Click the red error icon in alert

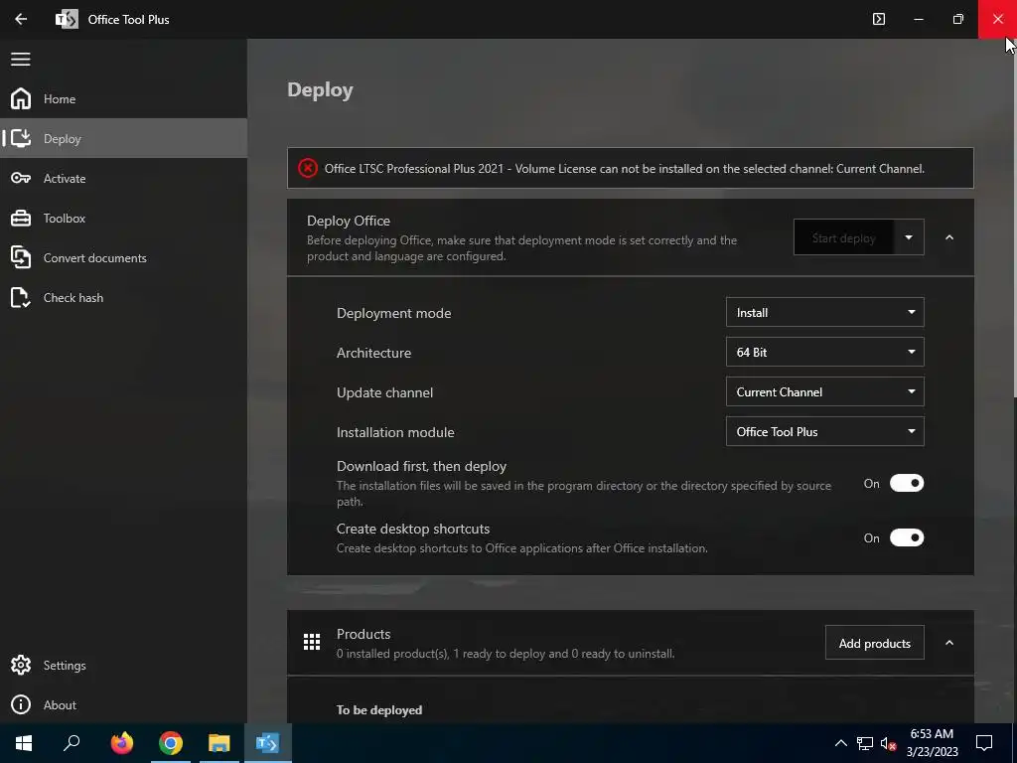point(308,168)
